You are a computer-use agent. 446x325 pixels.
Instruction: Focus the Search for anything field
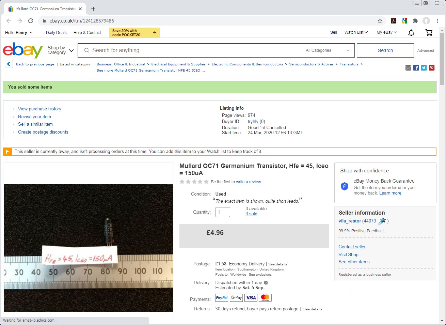click(189, 50)
